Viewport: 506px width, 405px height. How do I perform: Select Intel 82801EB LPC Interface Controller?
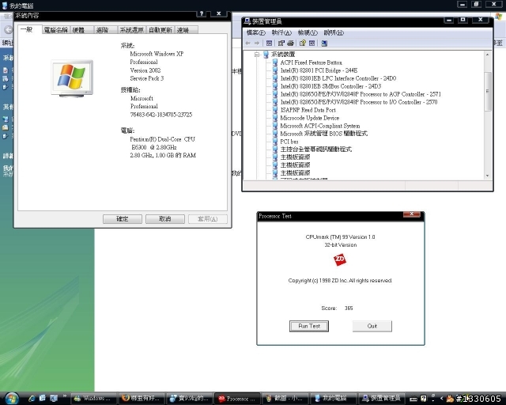(x=338, y=78)
